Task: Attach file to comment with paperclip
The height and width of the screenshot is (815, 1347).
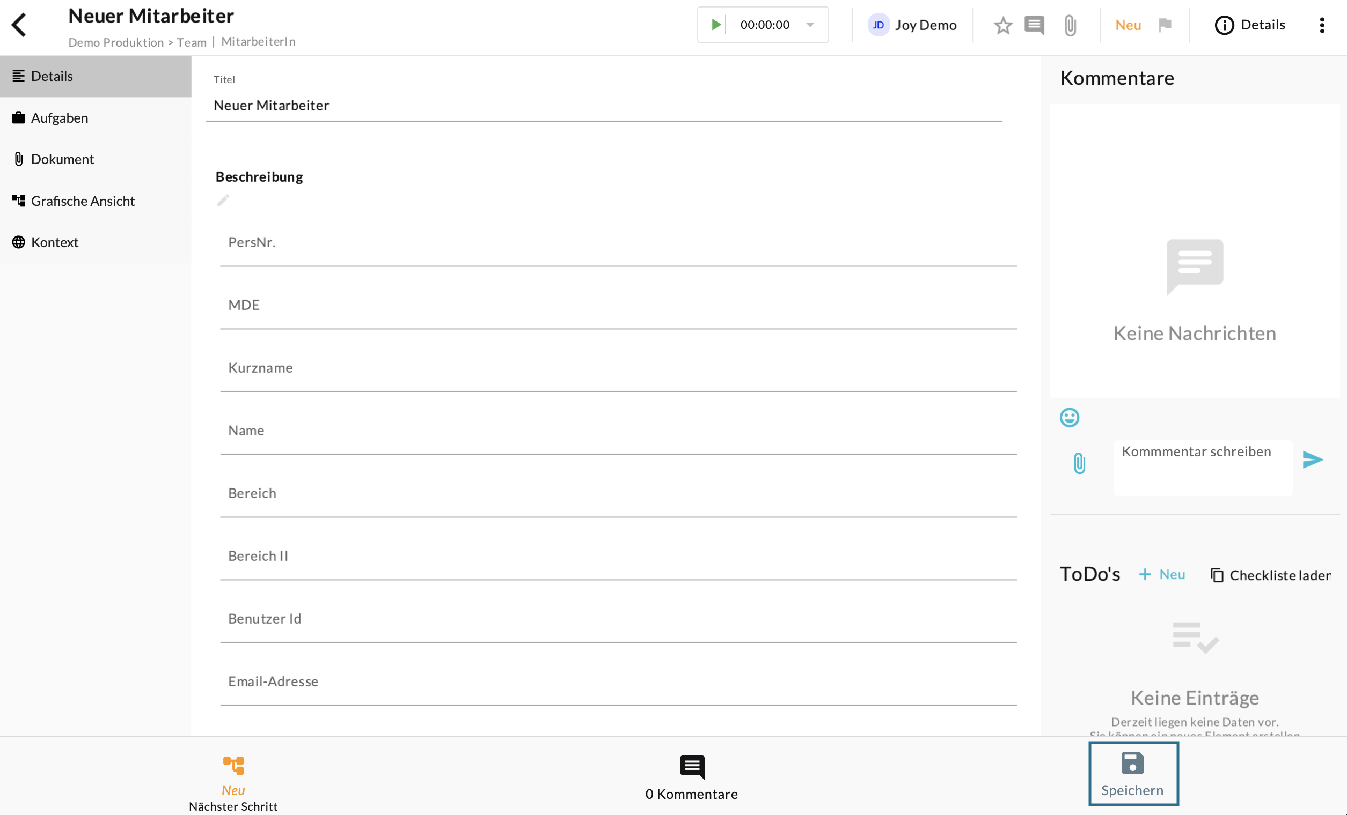Action: coord(1079,463)
